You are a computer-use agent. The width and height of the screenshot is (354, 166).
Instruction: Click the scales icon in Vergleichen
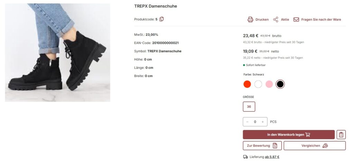325,146
